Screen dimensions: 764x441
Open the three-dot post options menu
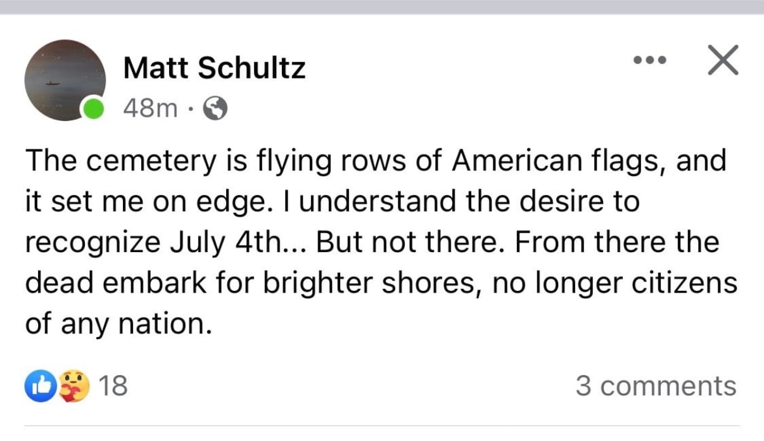click(x=650, y=61)
